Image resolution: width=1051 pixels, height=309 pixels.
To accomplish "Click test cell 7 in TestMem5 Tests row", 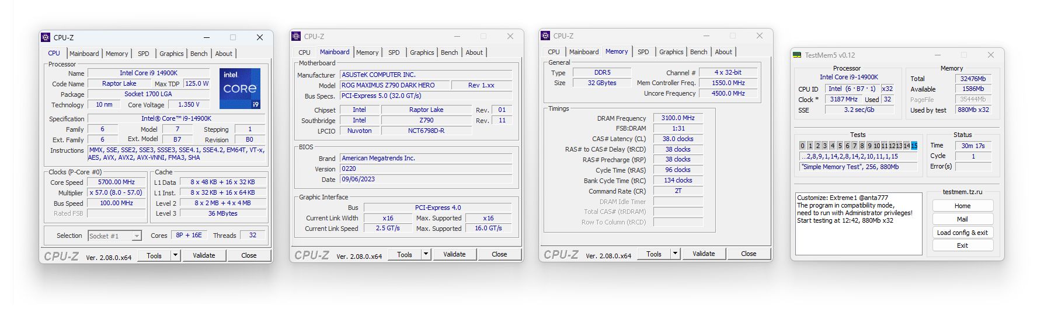I will point(854,146).
